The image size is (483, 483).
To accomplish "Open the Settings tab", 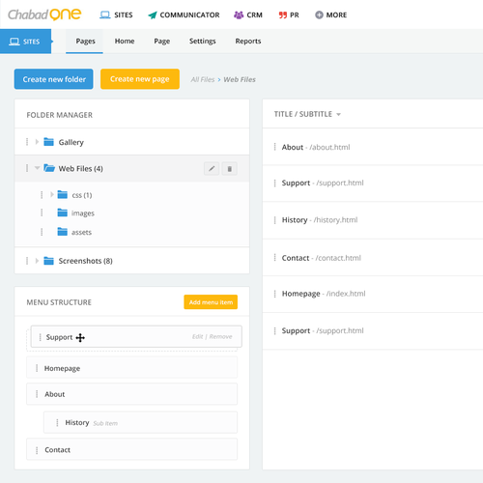I will pyautogui.click(x=203, y=42).
